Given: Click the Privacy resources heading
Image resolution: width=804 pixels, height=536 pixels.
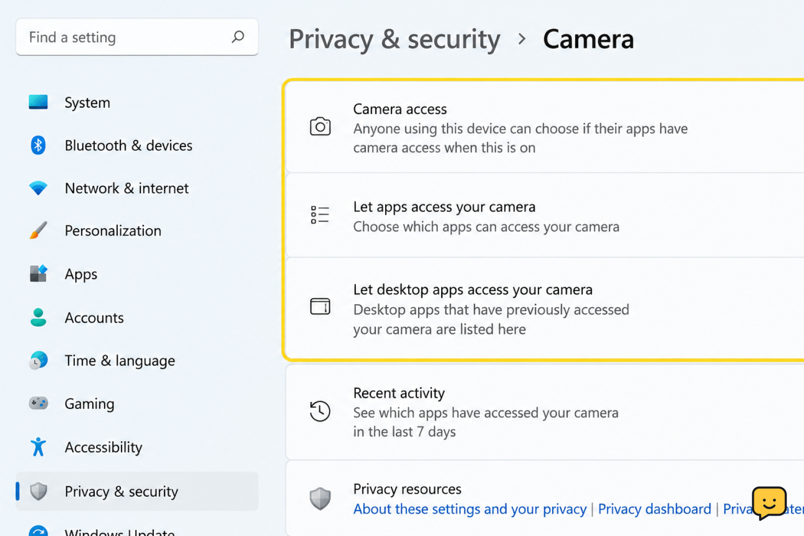Looking at the screenshot, I should click(x=407, y=489).
